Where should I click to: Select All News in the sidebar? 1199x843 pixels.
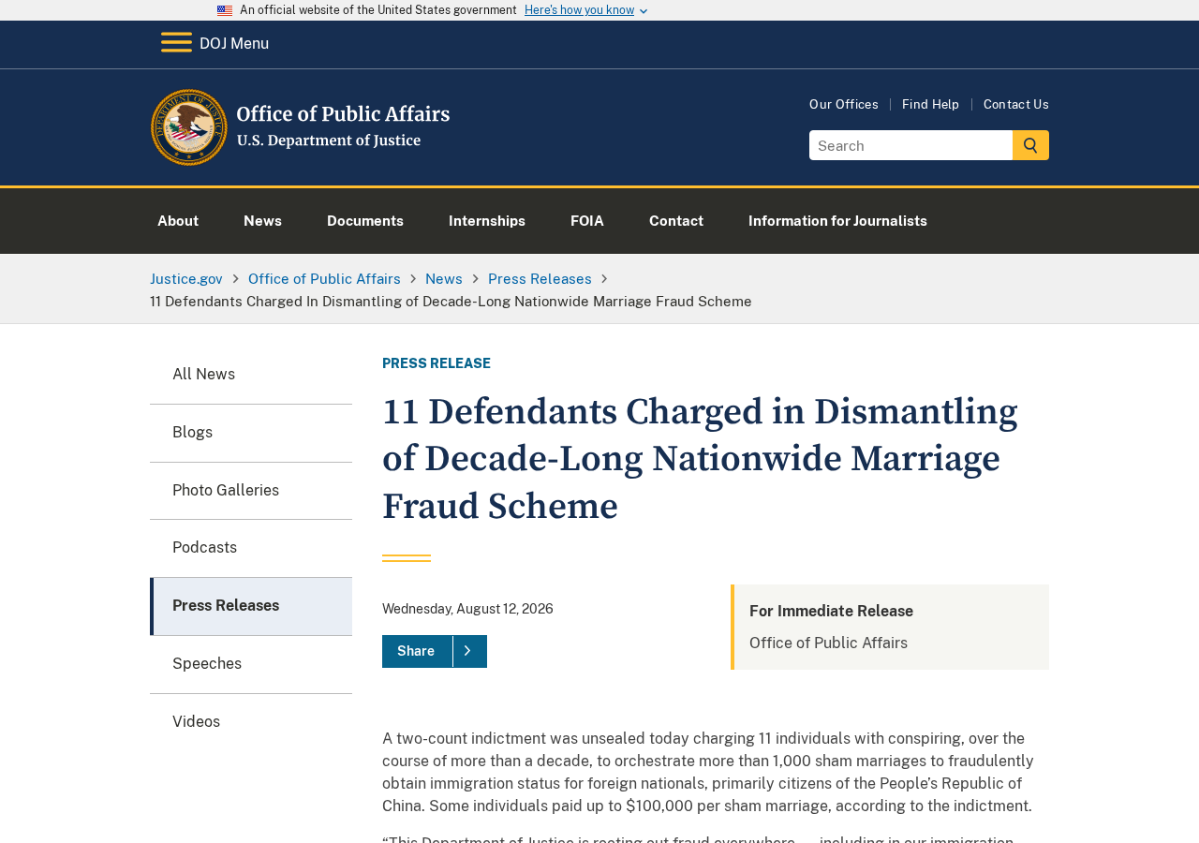click(251, 375)
